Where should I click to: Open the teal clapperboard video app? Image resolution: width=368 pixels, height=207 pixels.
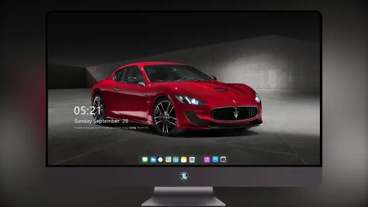[x=176, y=159]
